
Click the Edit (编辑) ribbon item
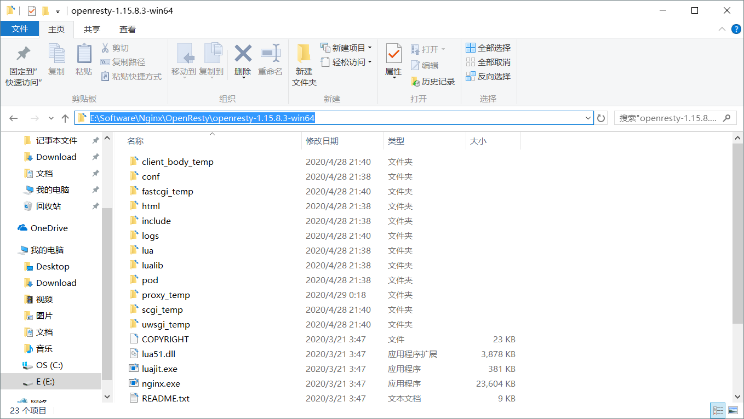425,65
